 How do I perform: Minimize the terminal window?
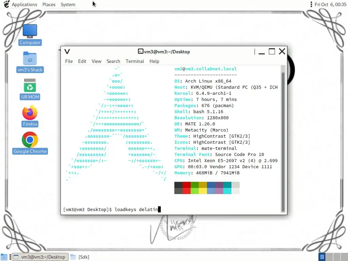click(262, 52)
